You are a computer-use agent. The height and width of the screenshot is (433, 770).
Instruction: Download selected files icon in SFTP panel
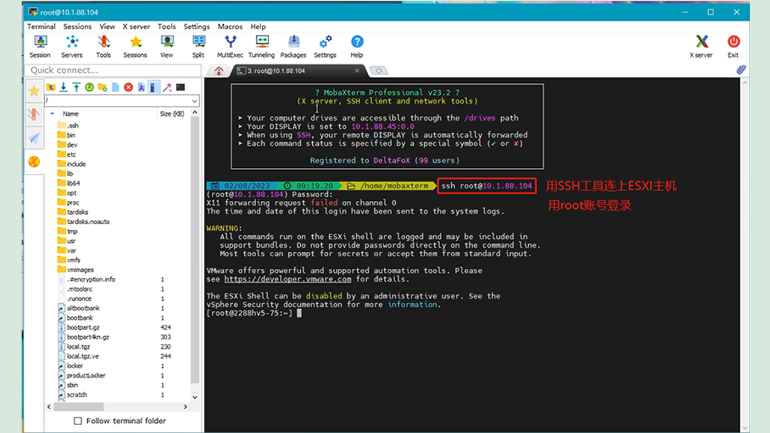coord(63,87)
